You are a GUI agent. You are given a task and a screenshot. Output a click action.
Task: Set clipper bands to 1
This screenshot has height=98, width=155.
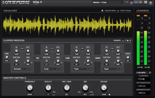pos(123,40)
